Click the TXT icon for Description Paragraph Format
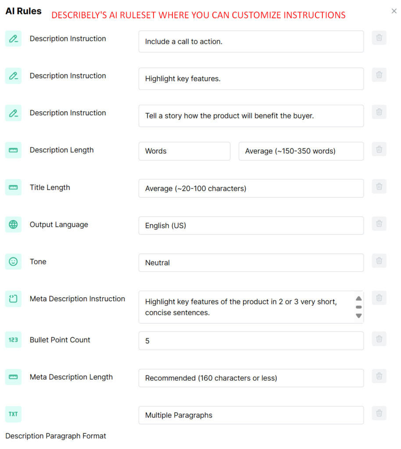Screen dimensions: 401x449 coord(13,414)
